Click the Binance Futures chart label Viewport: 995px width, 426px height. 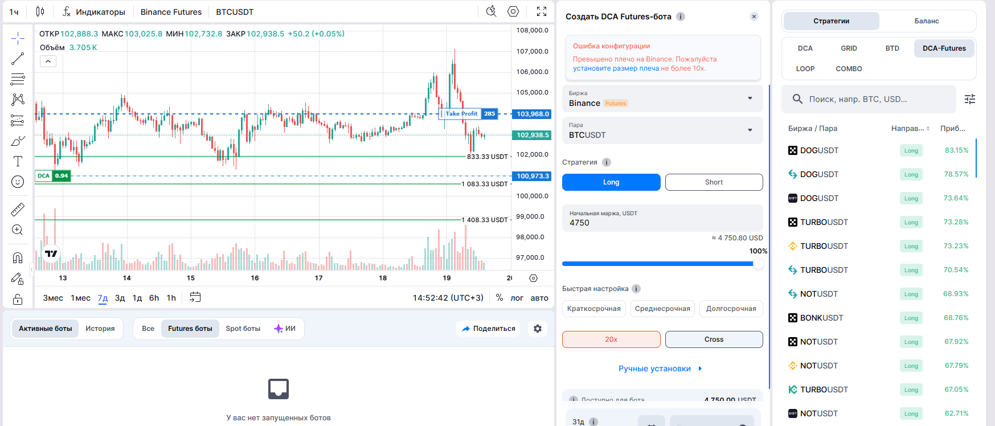171,12
